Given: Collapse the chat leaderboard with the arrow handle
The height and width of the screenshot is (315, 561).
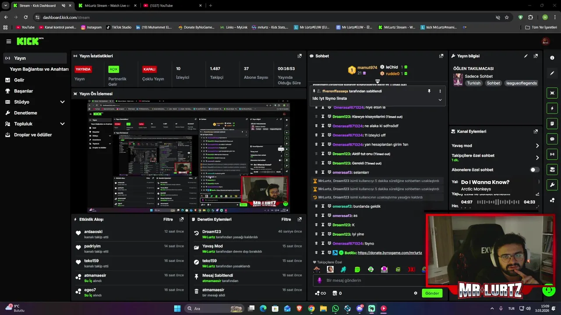Looking at the screenshot, I should [377, 81].
